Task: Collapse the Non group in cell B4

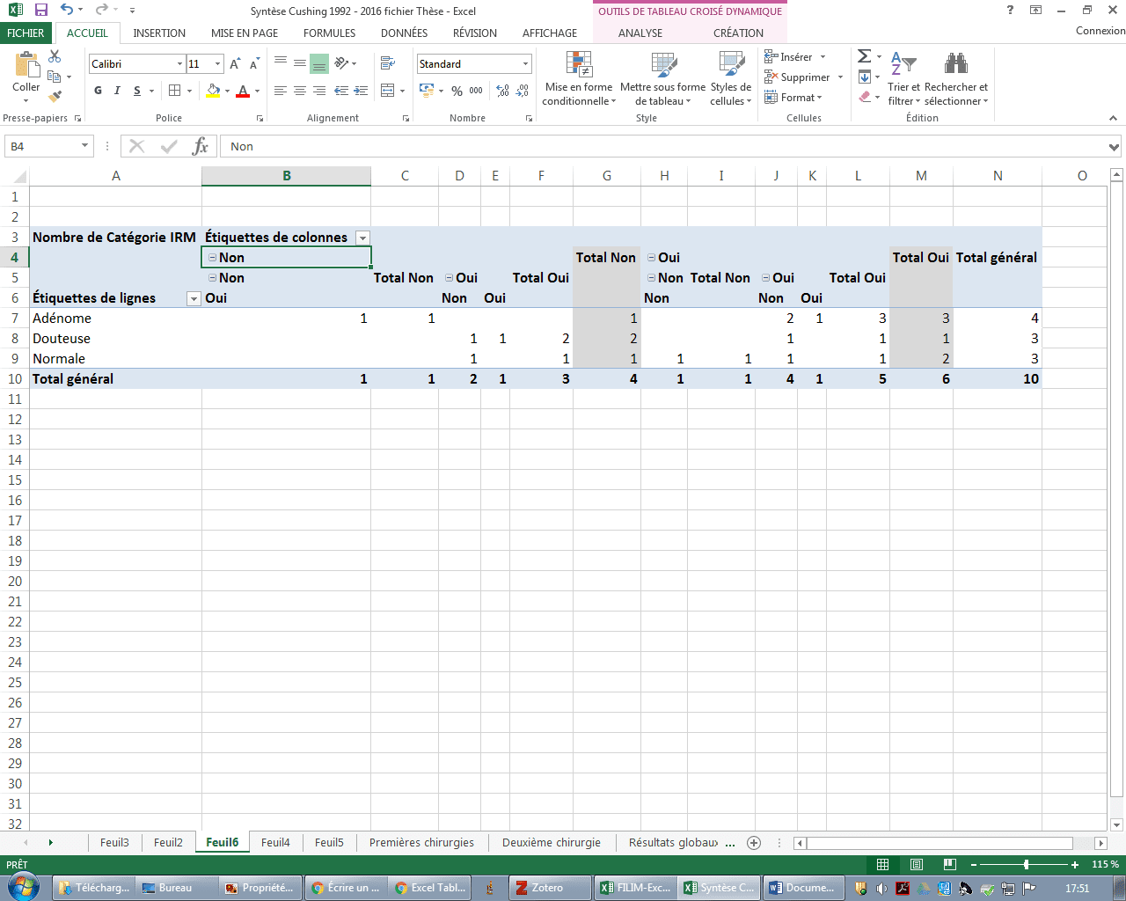Action: pyautogui.click(x=212, y=258)
